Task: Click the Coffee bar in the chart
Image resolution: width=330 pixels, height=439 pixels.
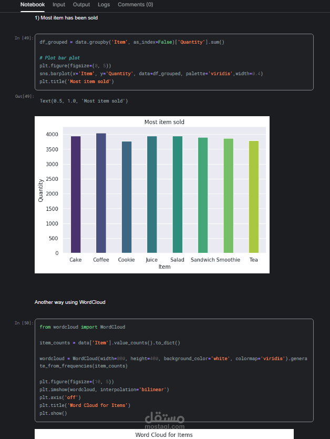Action: 101,193
